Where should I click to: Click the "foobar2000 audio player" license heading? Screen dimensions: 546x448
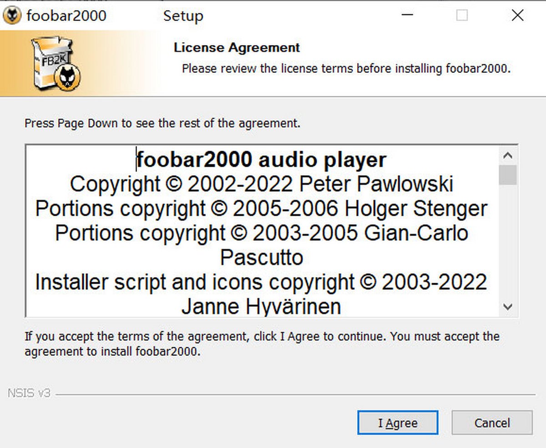[261, 160]
